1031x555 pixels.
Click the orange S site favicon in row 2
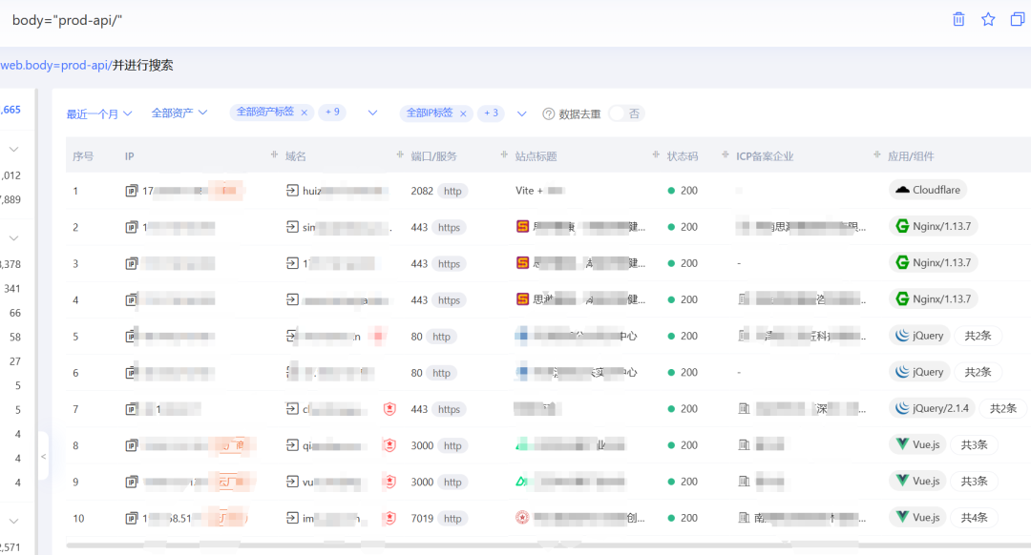pyautogui.click(x=522, y=227)
